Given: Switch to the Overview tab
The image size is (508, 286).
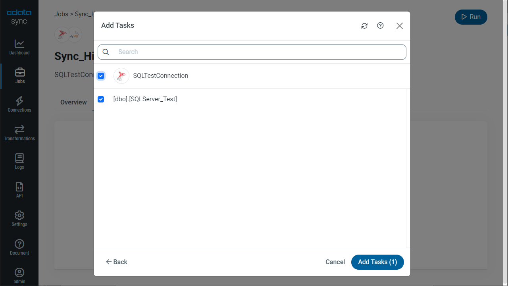Looking at the screenshot, I should 73,102.
